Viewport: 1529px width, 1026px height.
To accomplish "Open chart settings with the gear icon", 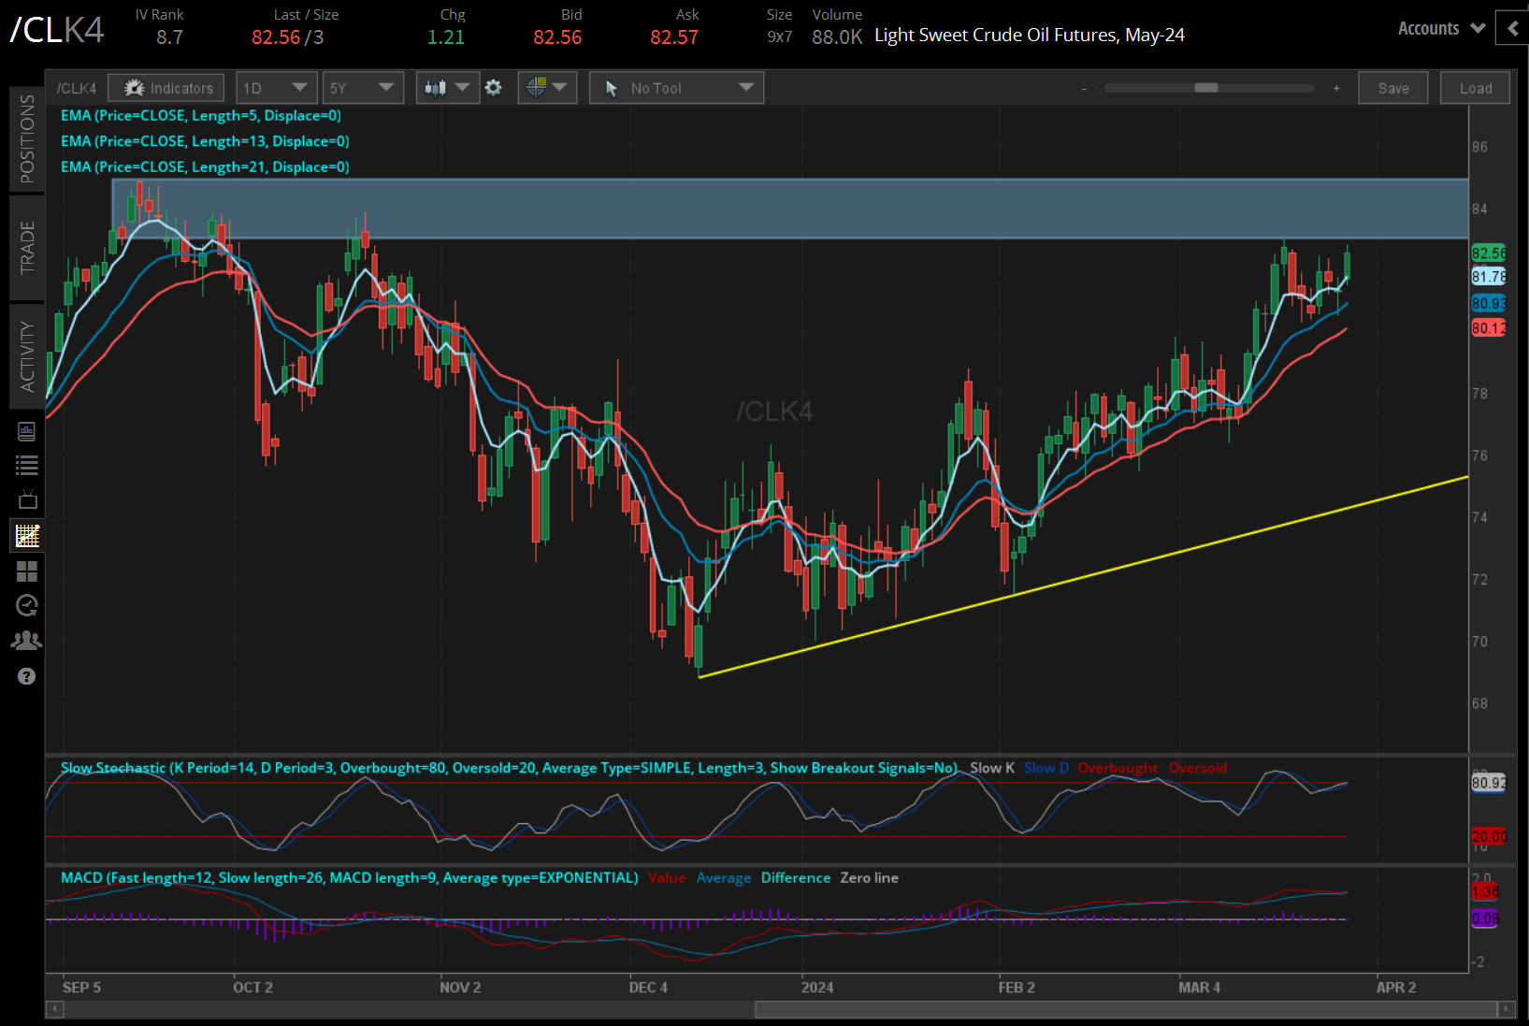I will 493,87.
